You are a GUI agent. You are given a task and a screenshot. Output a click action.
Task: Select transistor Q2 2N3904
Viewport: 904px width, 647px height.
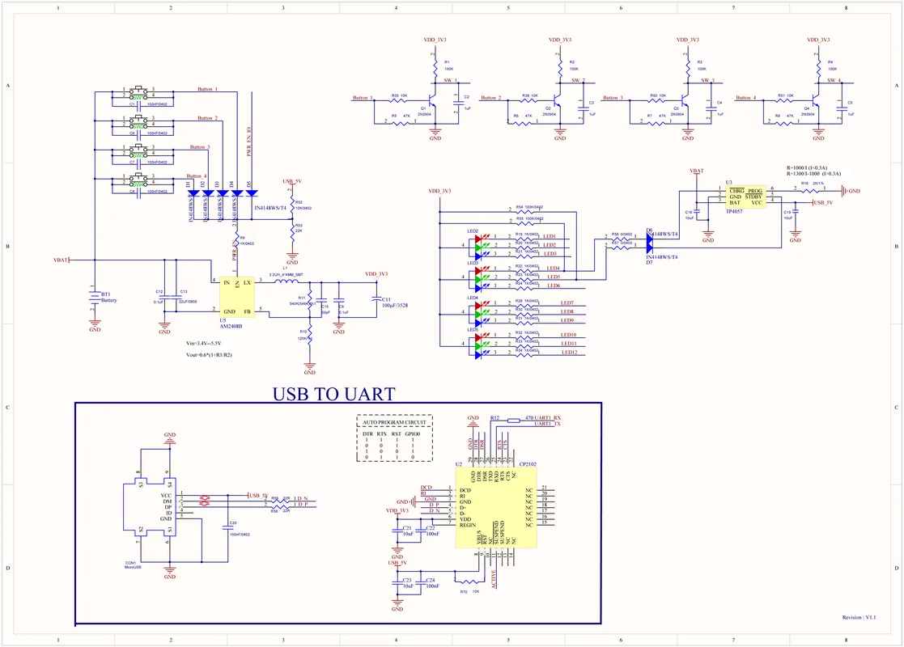(x=556, y=101)
